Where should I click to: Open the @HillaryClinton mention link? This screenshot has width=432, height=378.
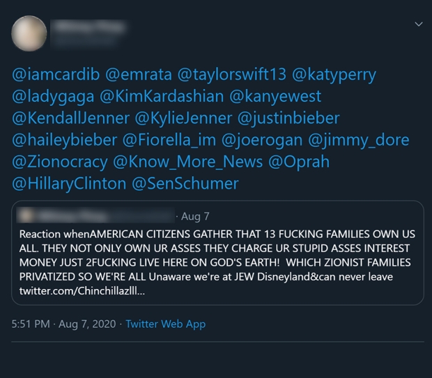tap(70, 184)
